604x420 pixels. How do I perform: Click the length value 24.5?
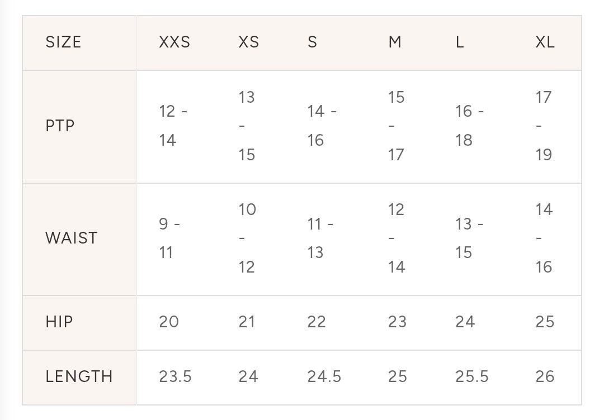pyautogui.click(x=324, y=376)
